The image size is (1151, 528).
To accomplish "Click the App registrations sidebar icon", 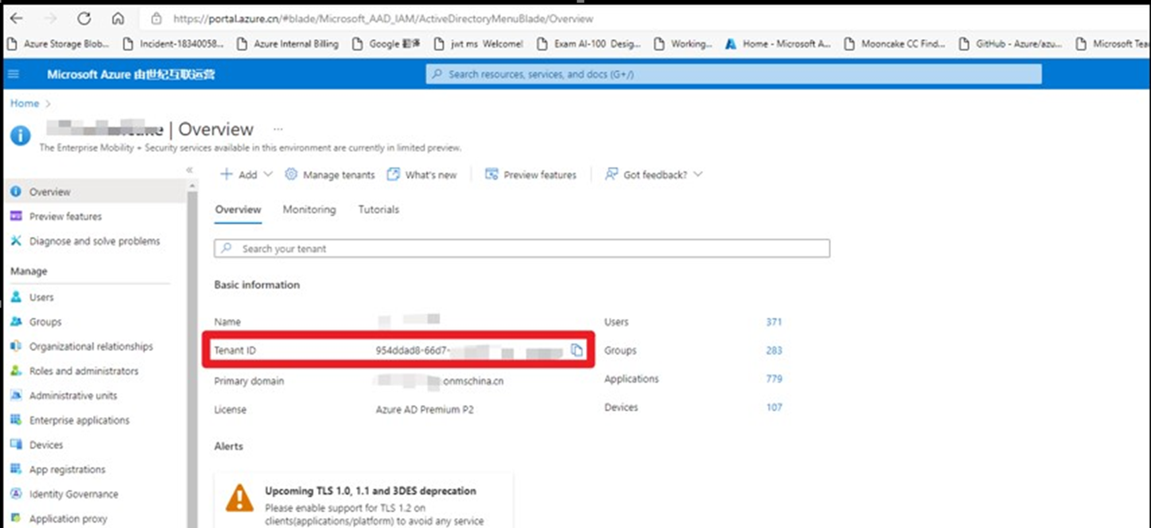I will click(16, 469).
